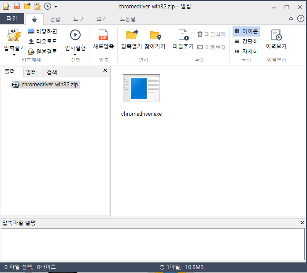Minimize the 알집 window

pos(274,7)
